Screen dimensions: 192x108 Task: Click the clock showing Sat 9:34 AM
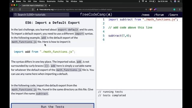tap(163, 1)
